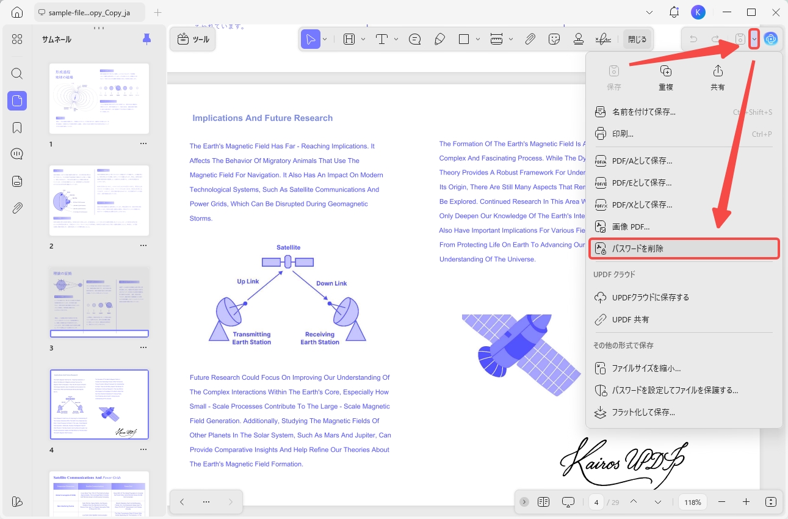The height and width of the screenshot is (519, 788).
Task: Start presentation slideshow mode
Action: click(x=568, y=502)
